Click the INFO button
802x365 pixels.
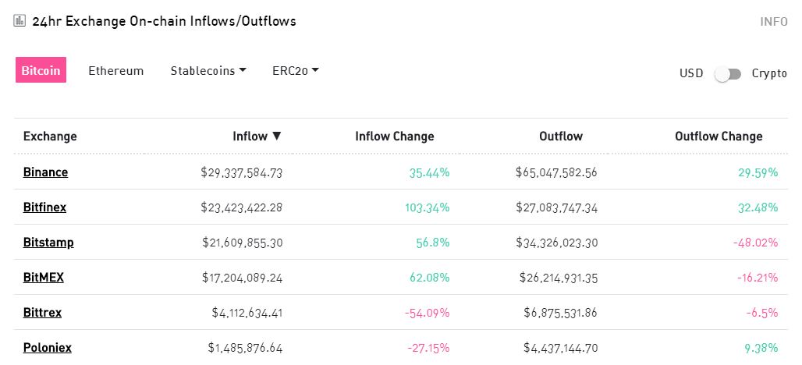point(774,21)
